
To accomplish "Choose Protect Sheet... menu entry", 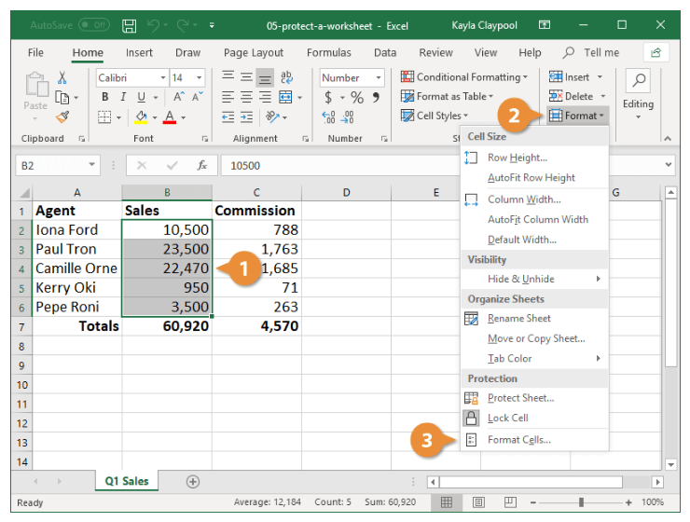I will click(534, 398).
